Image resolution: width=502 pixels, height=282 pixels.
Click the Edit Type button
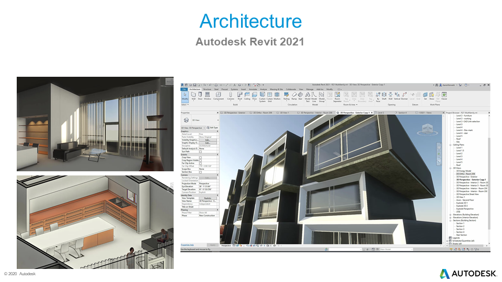212,128
